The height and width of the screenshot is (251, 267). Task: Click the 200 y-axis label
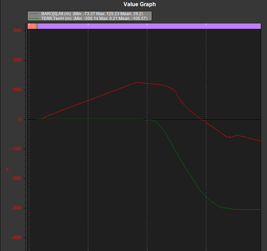coord(17,60)
